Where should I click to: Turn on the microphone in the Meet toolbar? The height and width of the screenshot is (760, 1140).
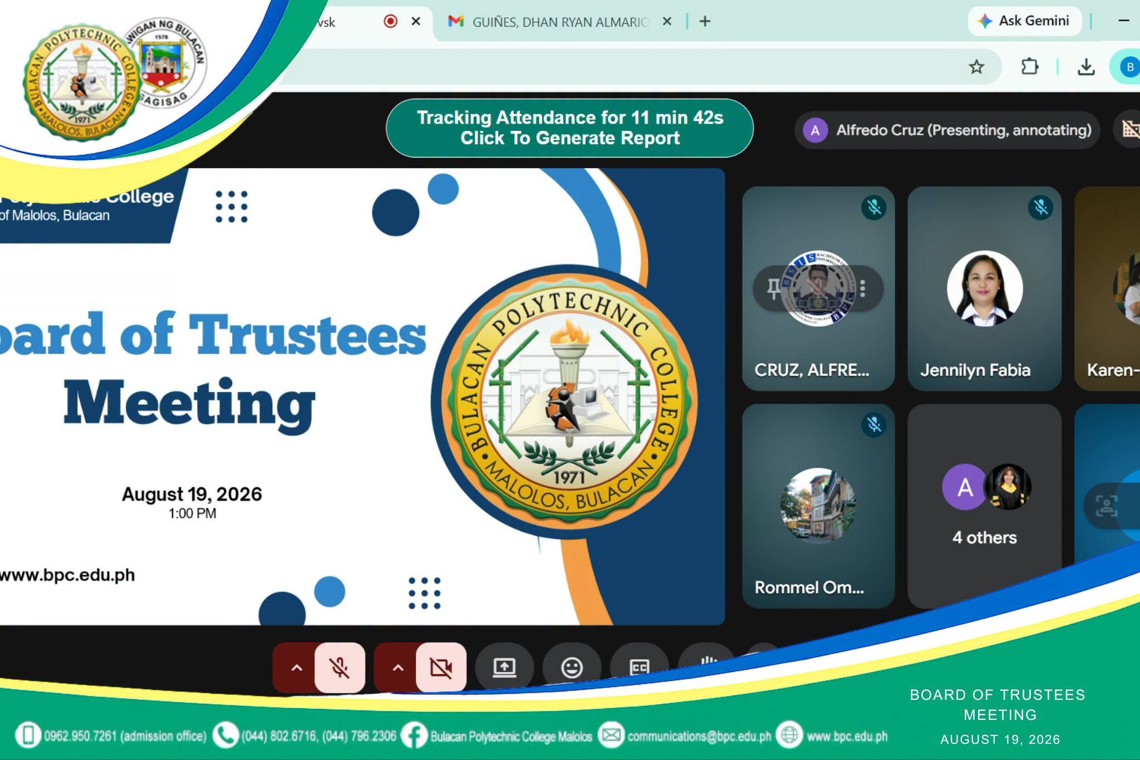pyautogui.click(x=340, y=667)
